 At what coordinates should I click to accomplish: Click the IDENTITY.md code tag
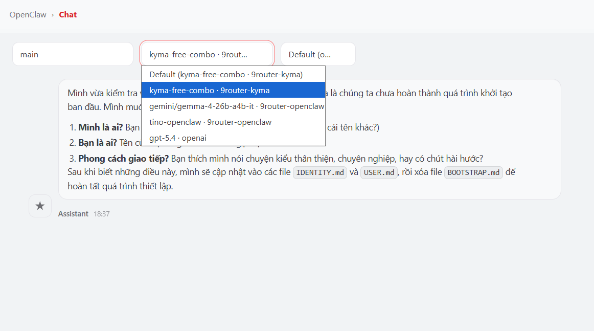[x=320, y=172]
